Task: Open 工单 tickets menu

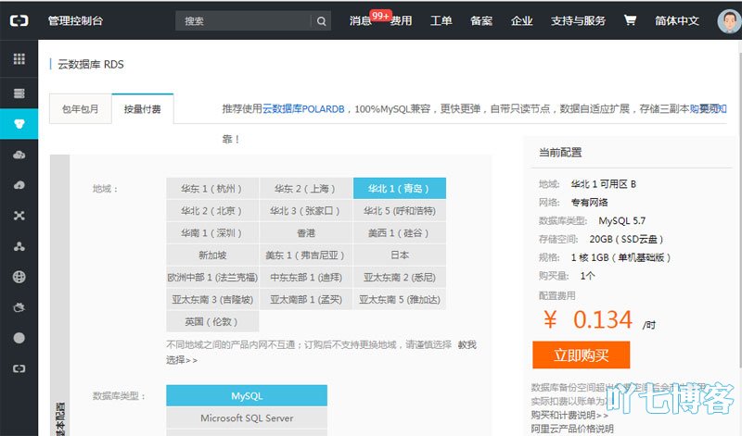Action: 441,20
